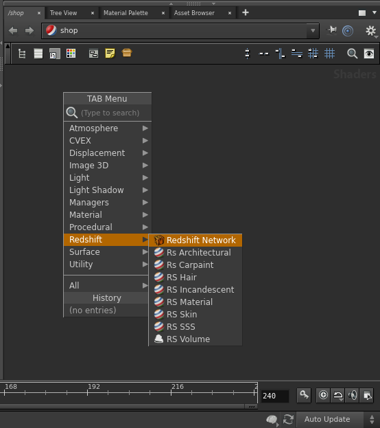Expand the Light Shadow submenu
This screenshot has width=380, height=428.
click(x=108, y=190)
